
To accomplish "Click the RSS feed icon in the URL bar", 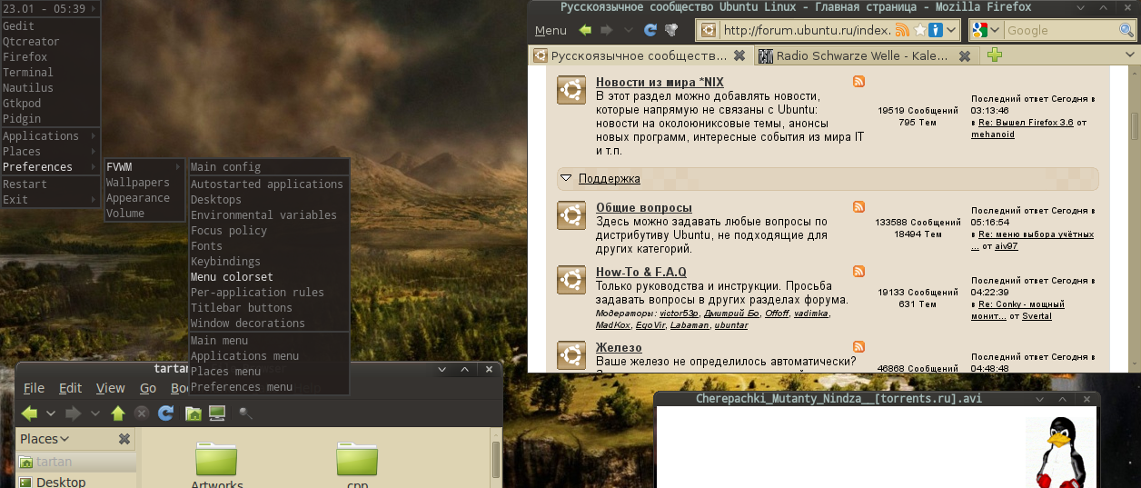I will point(902,31).
